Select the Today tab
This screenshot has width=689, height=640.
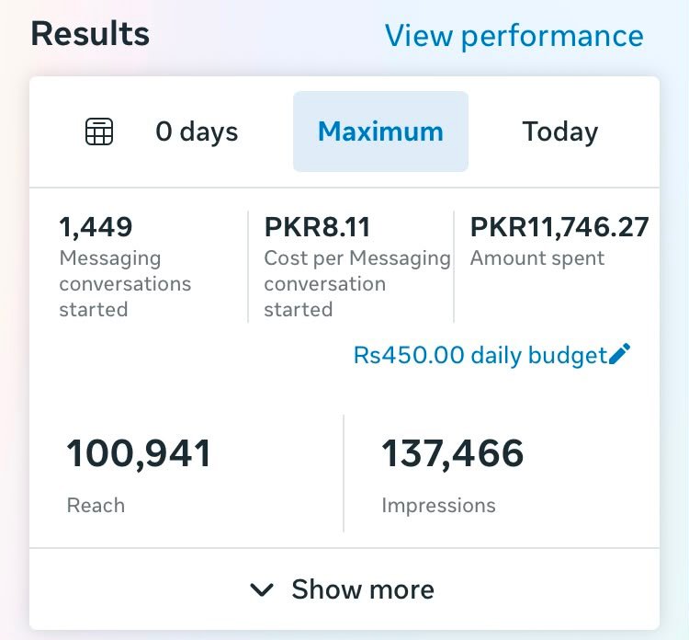click(x=559, y=131)
